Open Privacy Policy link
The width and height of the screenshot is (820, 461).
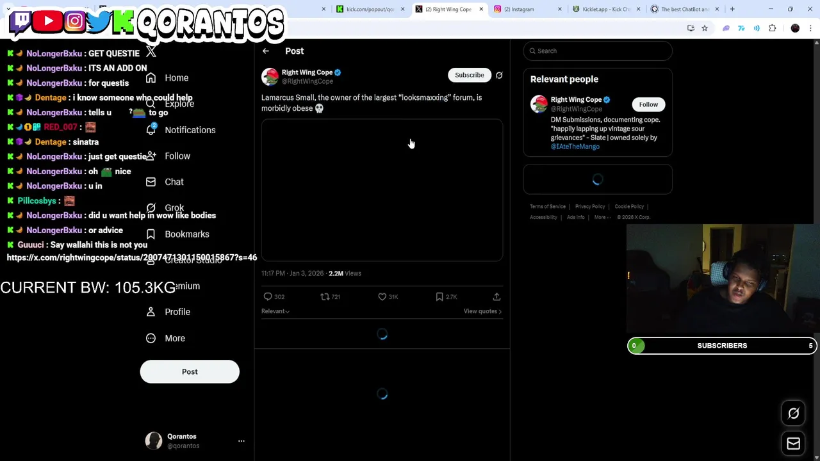(x=590, y=207)
